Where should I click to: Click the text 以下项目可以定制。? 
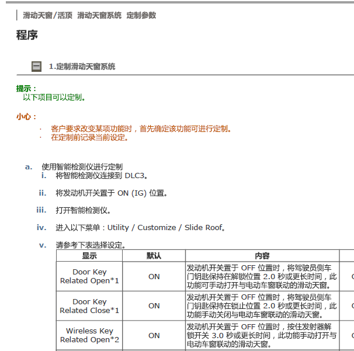[x=54, y=98]
